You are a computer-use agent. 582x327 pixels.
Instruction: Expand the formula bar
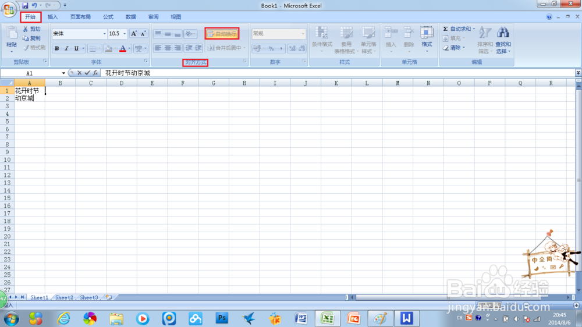point(578,73)
